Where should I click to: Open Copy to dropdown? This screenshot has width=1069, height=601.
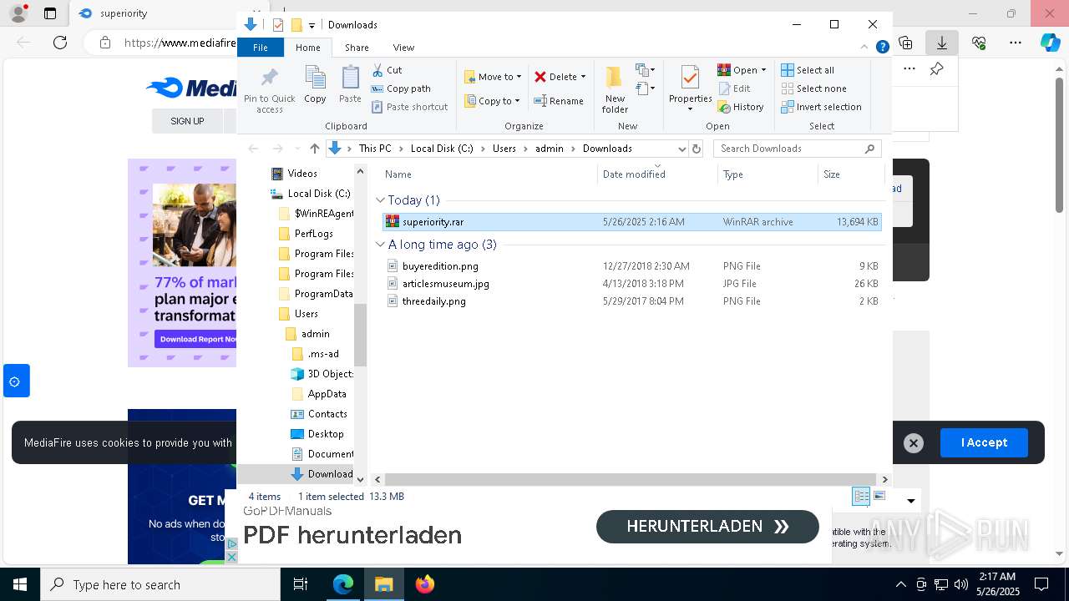coord(493,101)
